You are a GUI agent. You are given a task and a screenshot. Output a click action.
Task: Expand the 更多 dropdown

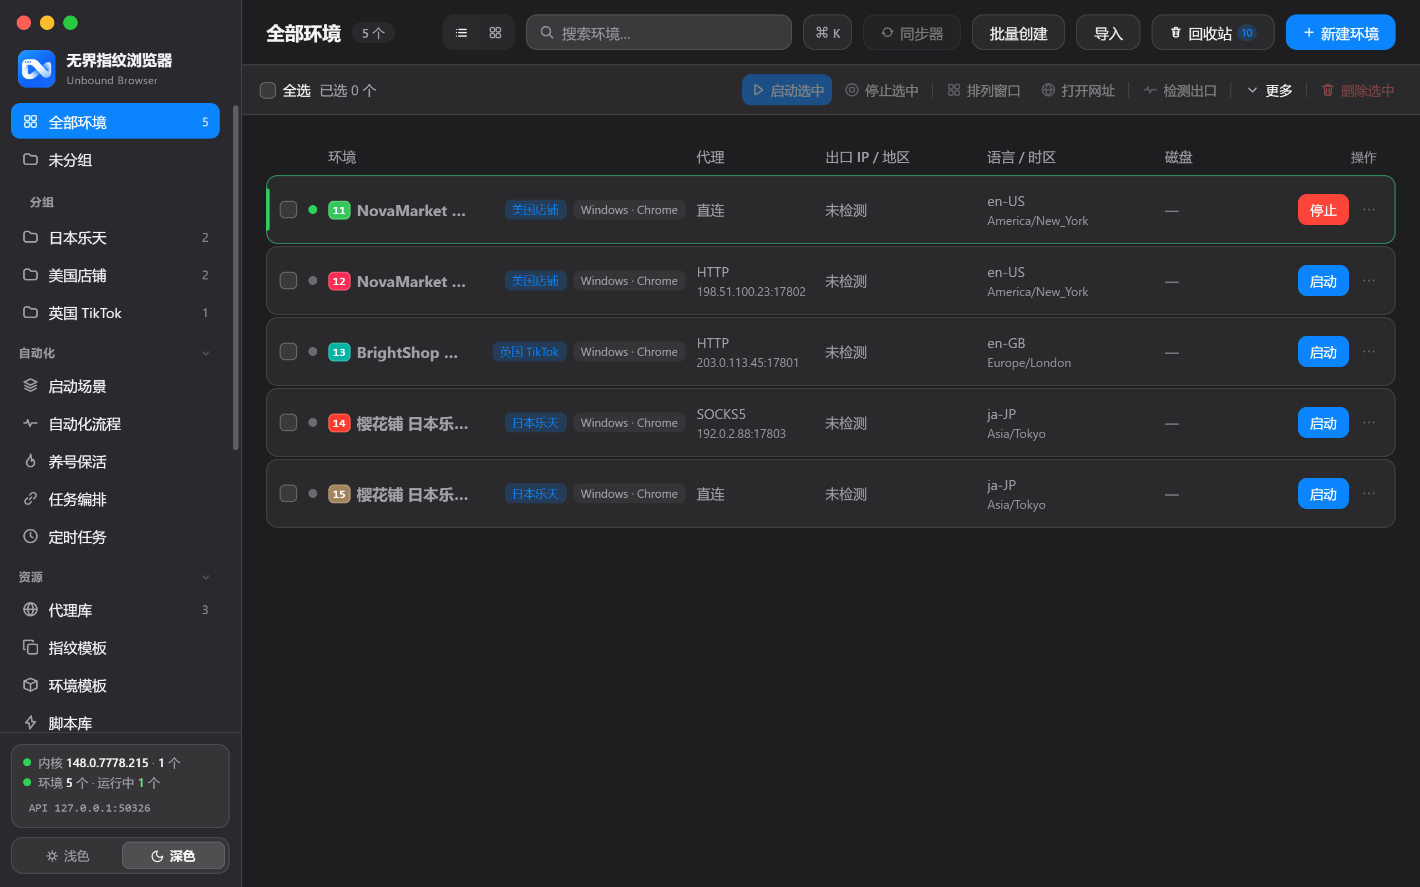1269,90
